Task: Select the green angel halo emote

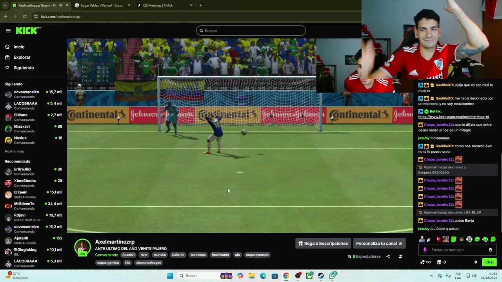Action: pyautogui.click(x=454, y=239)
